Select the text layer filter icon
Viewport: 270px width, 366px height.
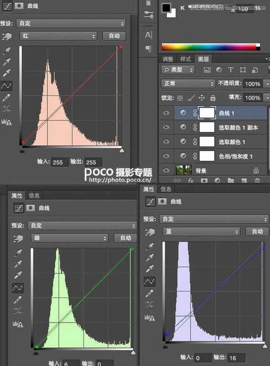coord(230,70)
